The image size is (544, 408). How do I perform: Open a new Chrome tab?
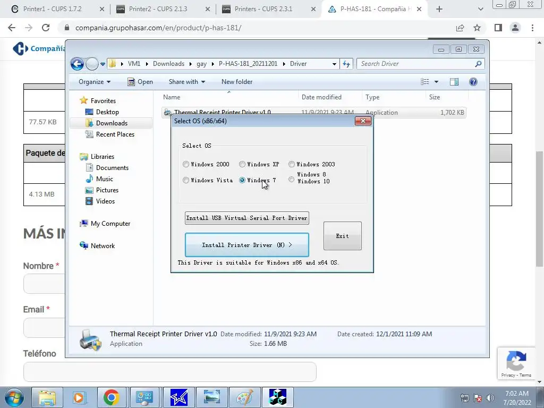click(439, 9)
